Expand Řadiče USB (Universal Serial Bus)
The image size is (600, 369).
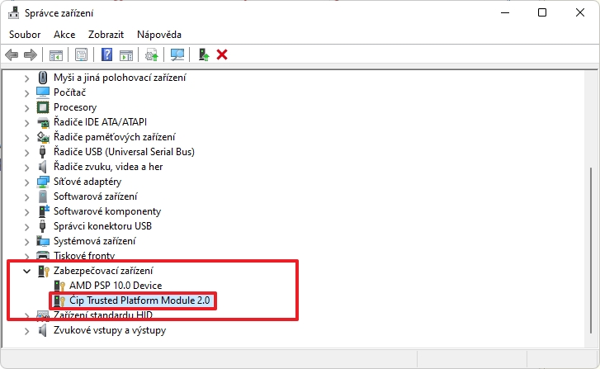pyautogui.click(x=26, y=153)
